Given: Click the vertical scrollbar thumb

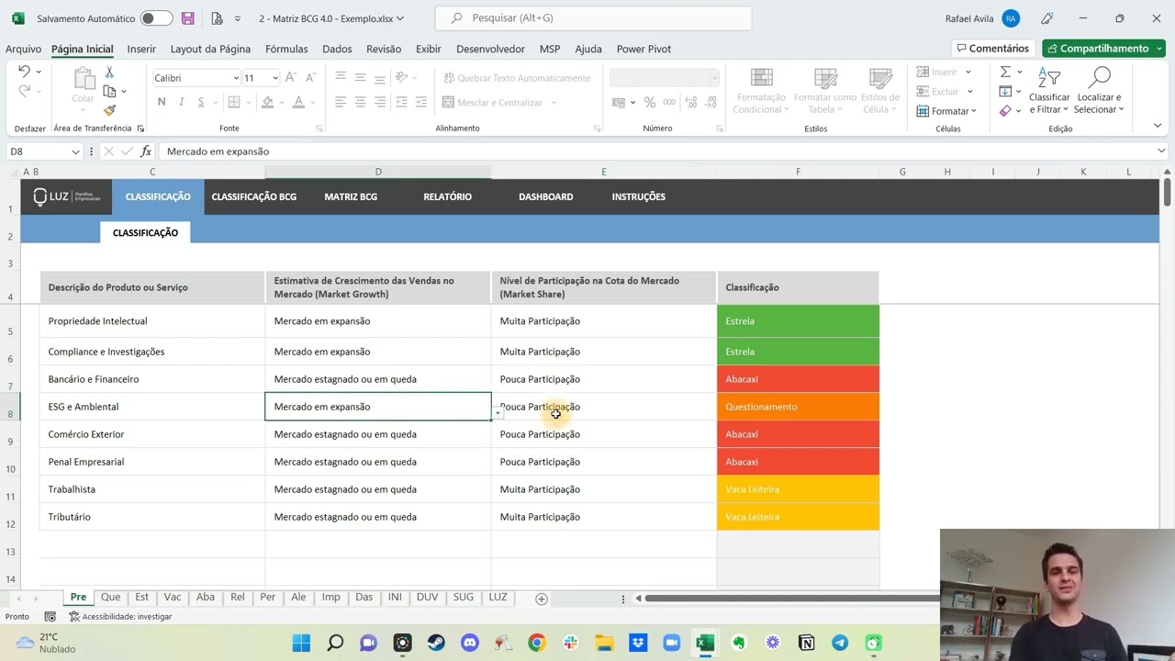Looking at the screenshot, I should coord(1167,192).
